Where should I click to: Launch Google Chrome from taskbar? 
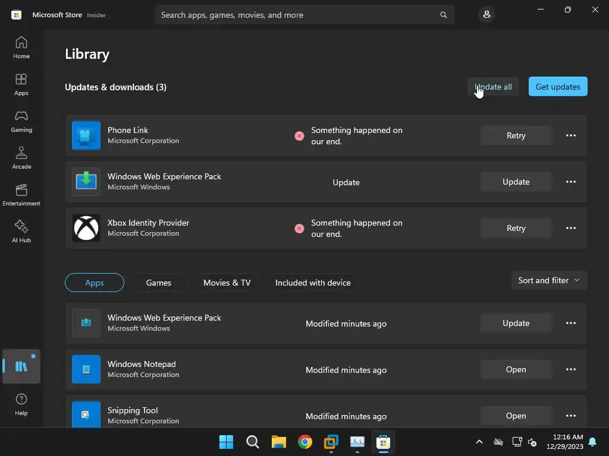coord(305,442)
